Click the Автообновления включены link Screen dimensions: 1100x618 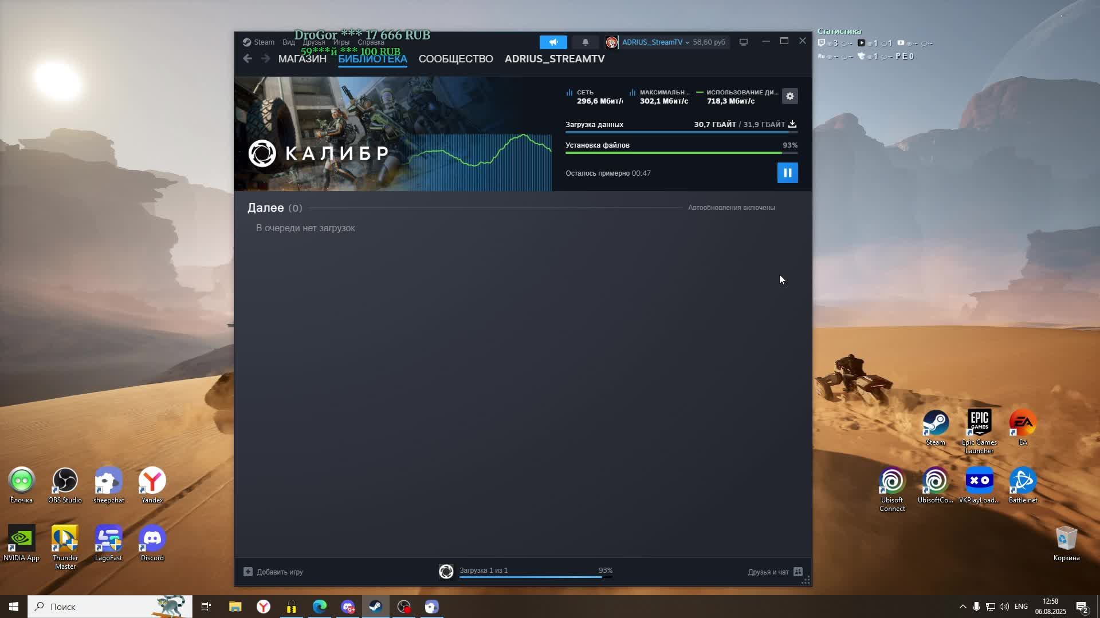pos(731,208)
